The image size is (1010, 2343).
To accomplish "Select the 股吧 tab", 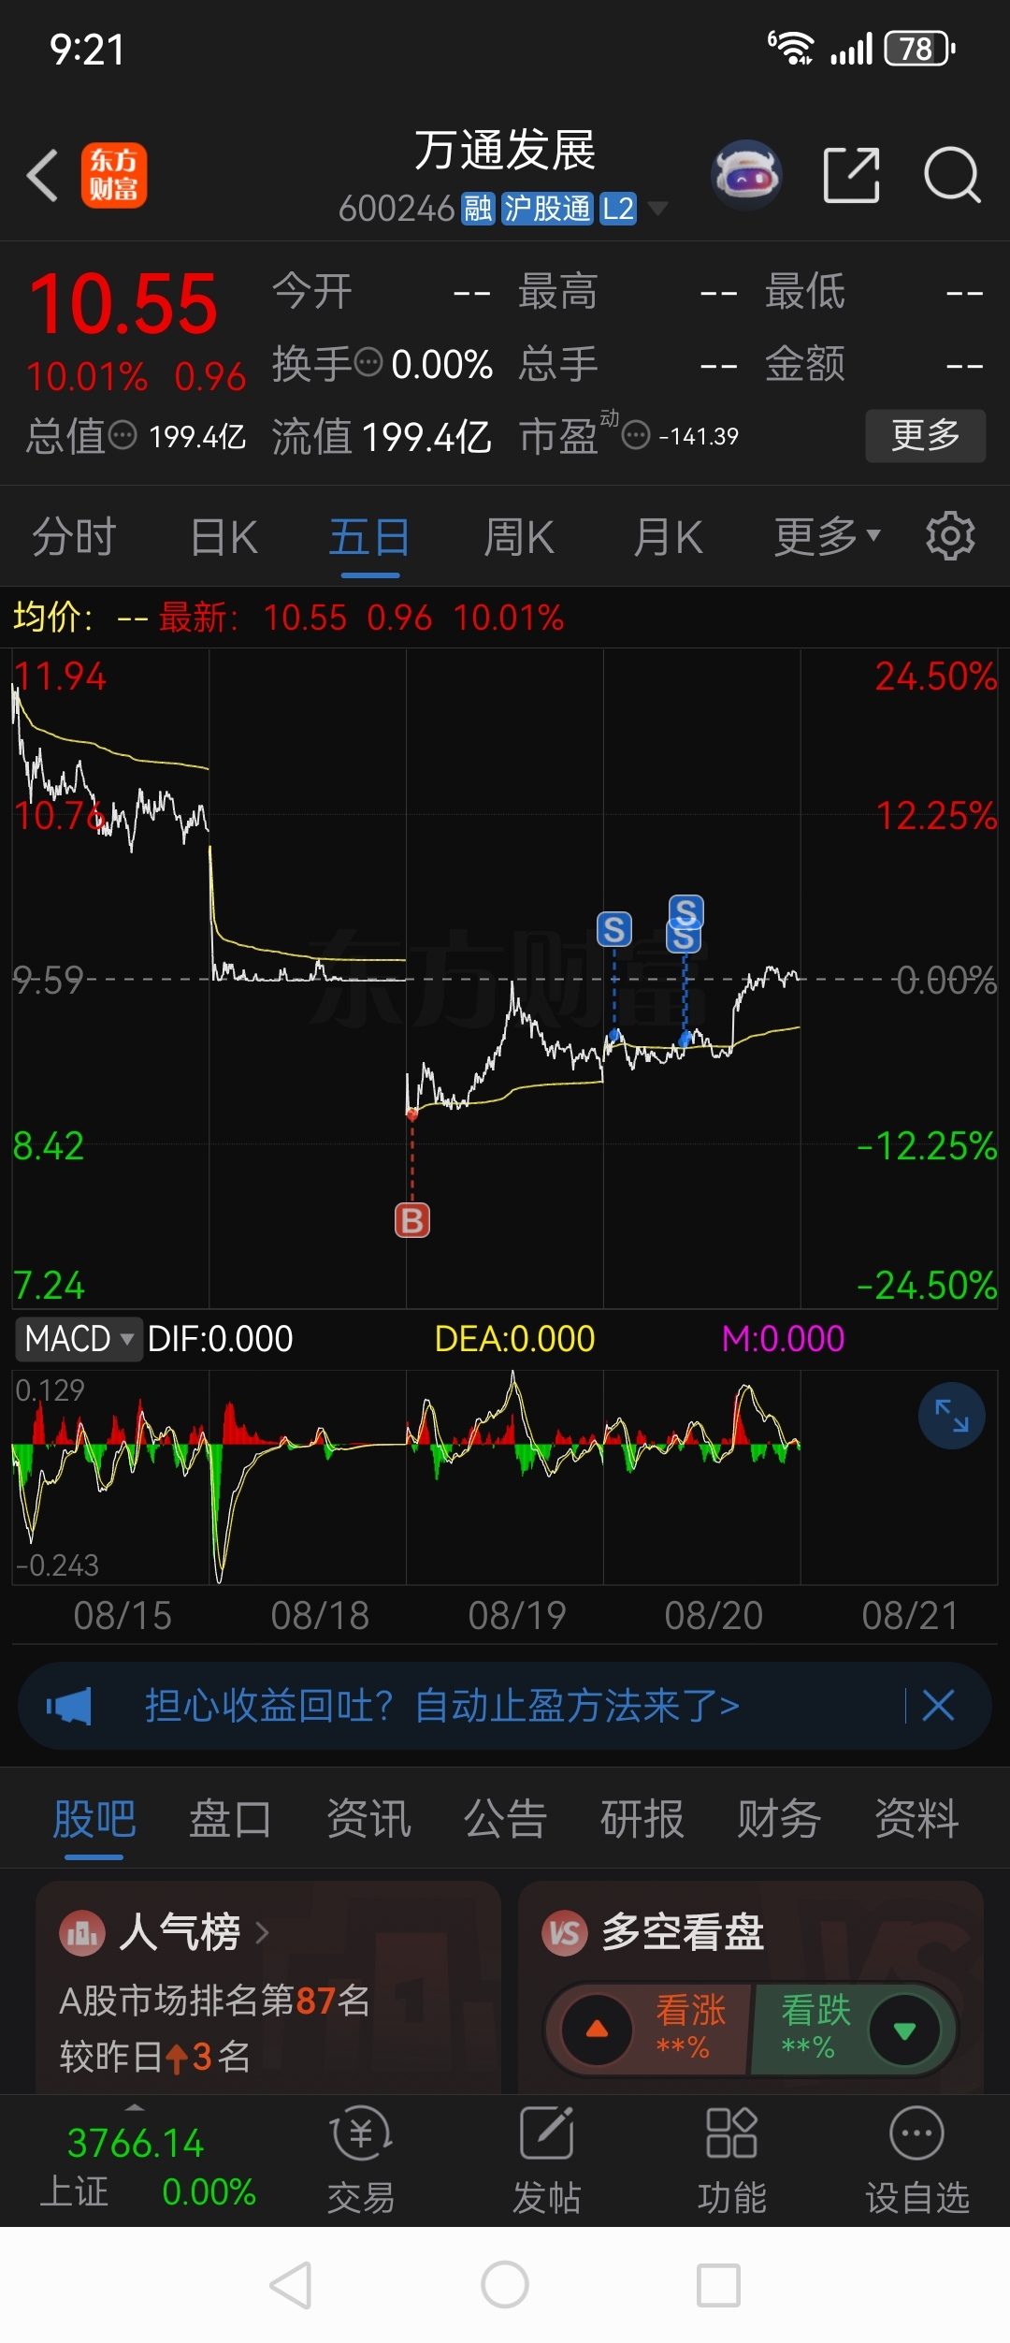I will [x=94, y=1819].
